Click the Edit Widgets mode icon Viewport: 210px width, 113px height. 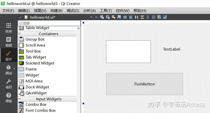pos(102,17)
